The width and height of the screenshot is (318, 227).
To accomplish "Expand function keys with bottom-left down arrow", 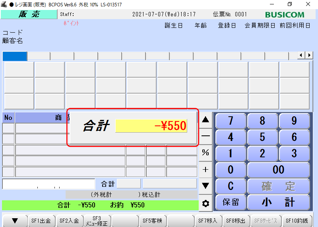I will 15,221.
